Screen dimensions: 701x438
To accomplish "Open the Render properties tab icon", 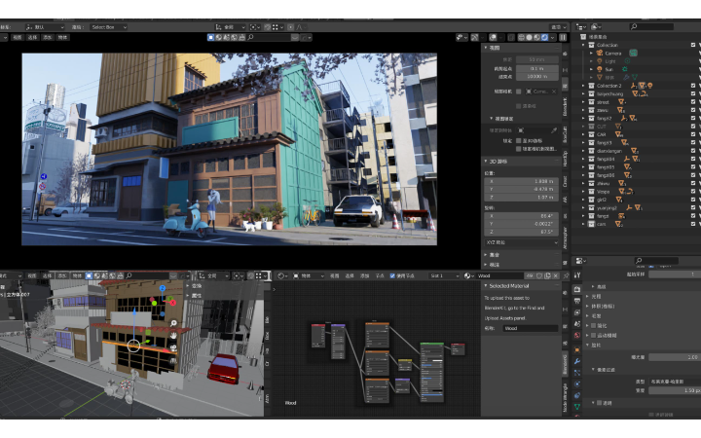I will [x=577, y=290].
